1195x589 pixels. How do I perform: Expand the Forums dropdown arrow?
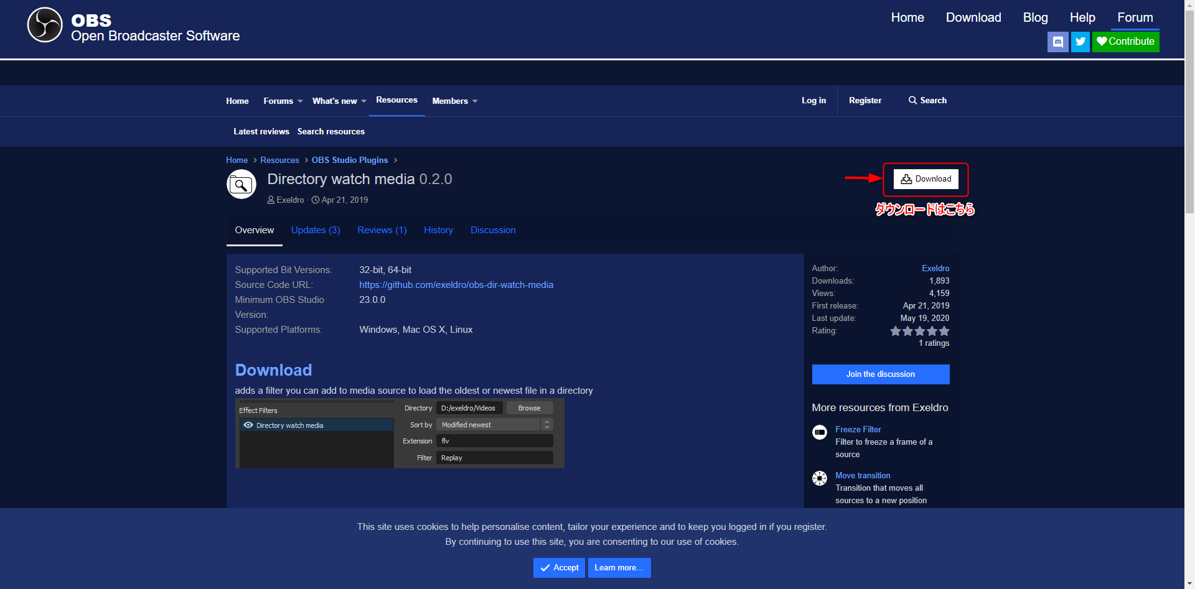(x=300, y=101)
